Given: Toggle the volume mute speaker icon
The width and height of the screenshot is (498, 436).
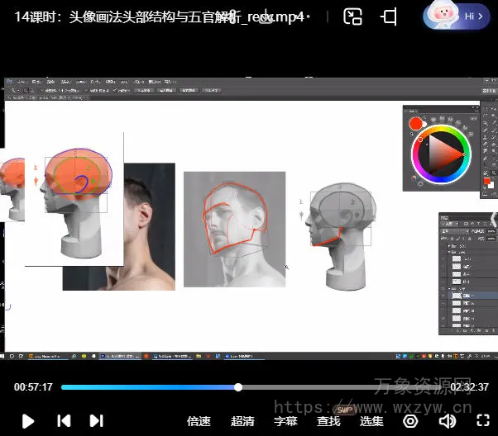Looking at the screenshot, I should pyautogui.click(x=448, y=421).
